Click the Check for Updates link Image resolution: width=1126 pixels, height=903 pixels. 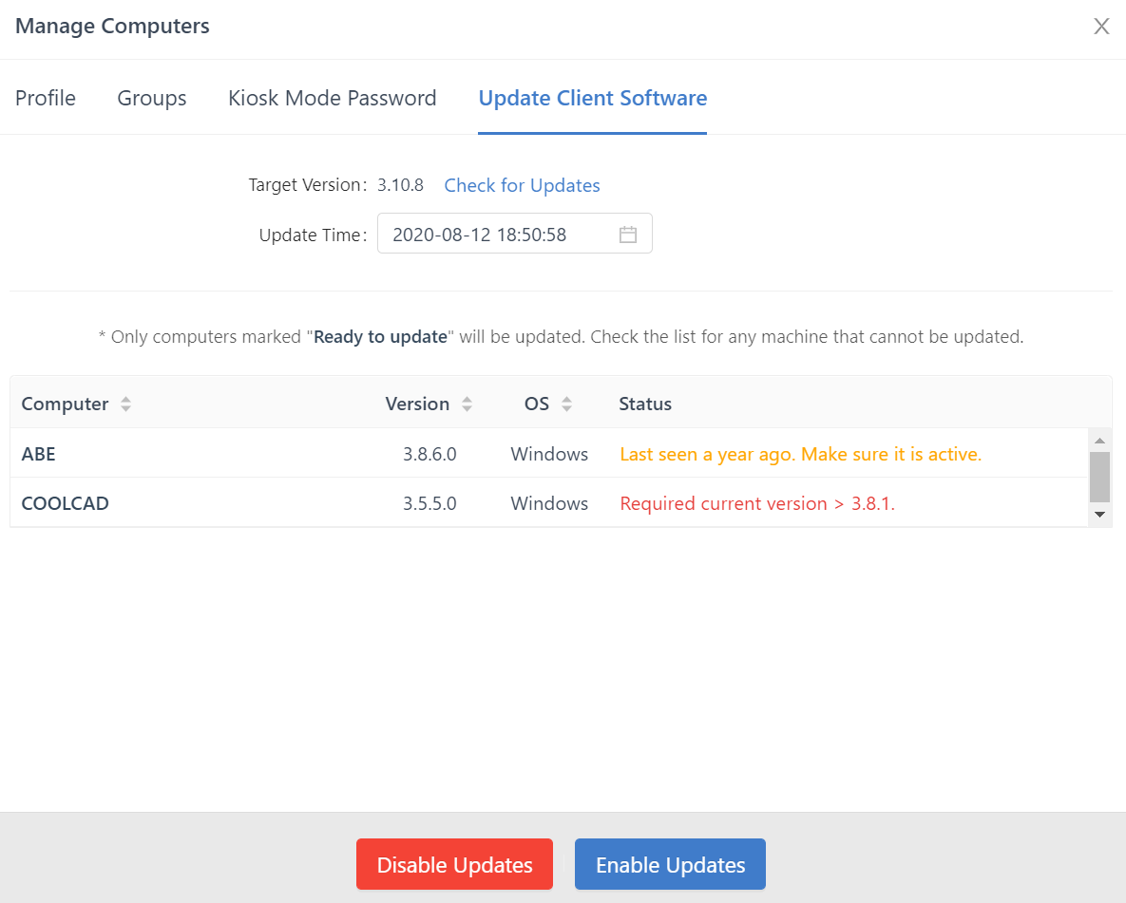522,185
